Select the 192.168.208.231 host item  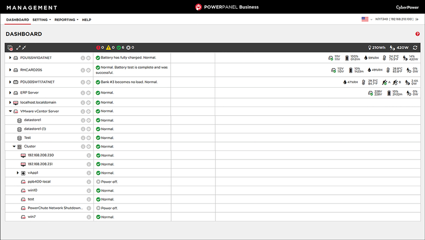point(40,164)
